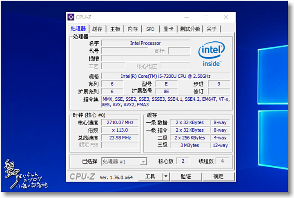Select the 内存 tab
This screenshot has height=198, width=294.
(x=133, y=29)
